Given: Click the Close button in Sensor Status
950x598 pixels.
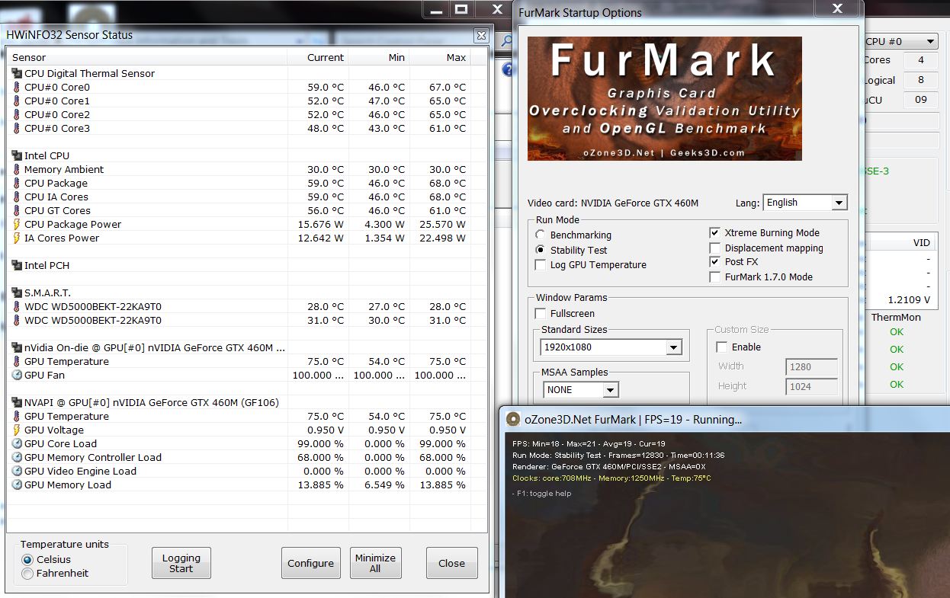Looking at the screenshot, I should pos(451,563).
